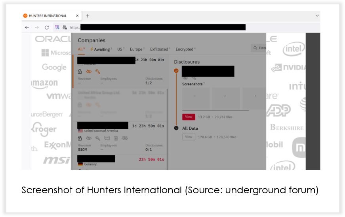Viewport: 345px width, 217px height.
Task: Click the orange checkmark disclosure marker
Action: coord(176,71)
